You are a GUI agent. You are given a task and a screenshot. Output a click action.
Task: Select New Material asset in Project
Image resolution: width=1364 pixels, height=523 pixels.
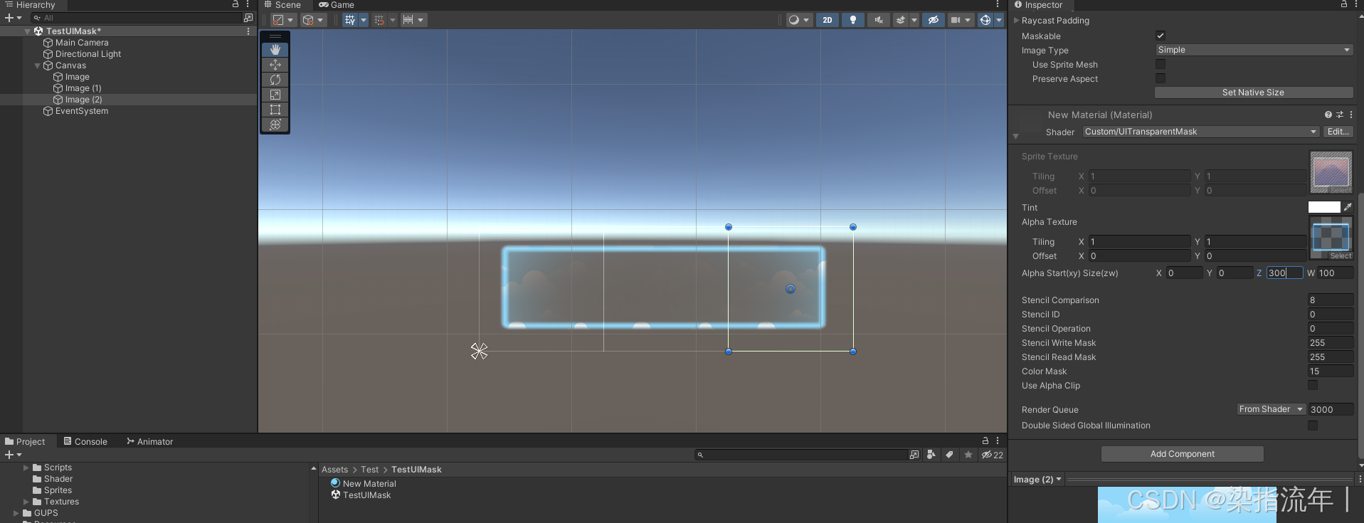point(369,484)
